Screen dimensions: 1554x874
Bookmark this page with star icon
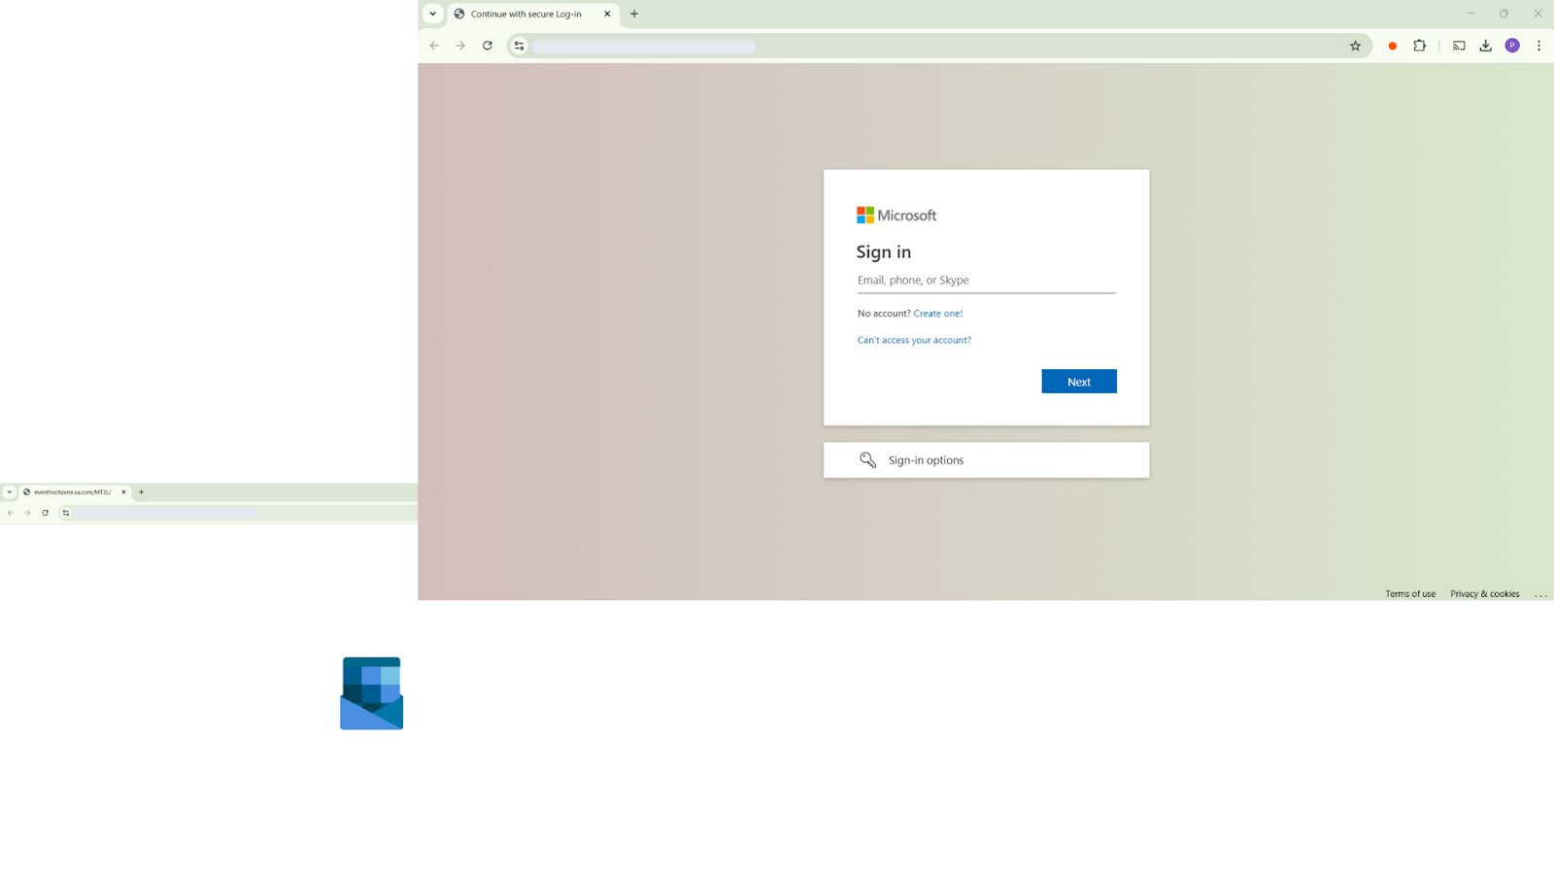[x=1355, y=46]
